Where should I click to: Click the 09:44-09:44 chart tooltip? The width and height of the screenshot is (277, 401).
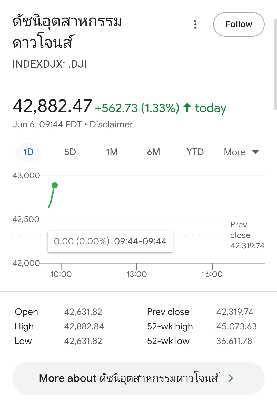110,241
